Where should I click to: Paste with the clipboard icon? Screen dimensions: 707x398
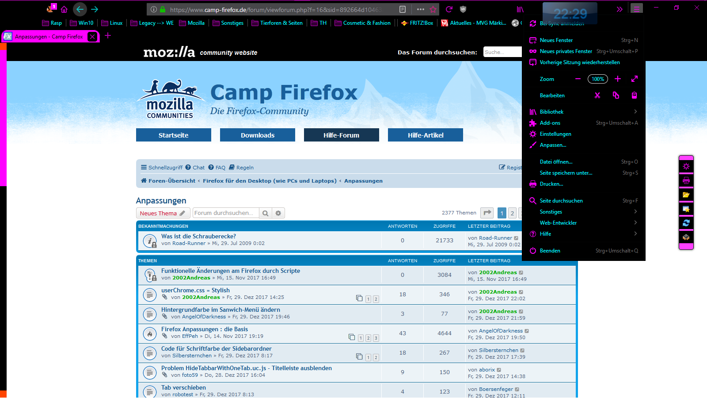635,96
